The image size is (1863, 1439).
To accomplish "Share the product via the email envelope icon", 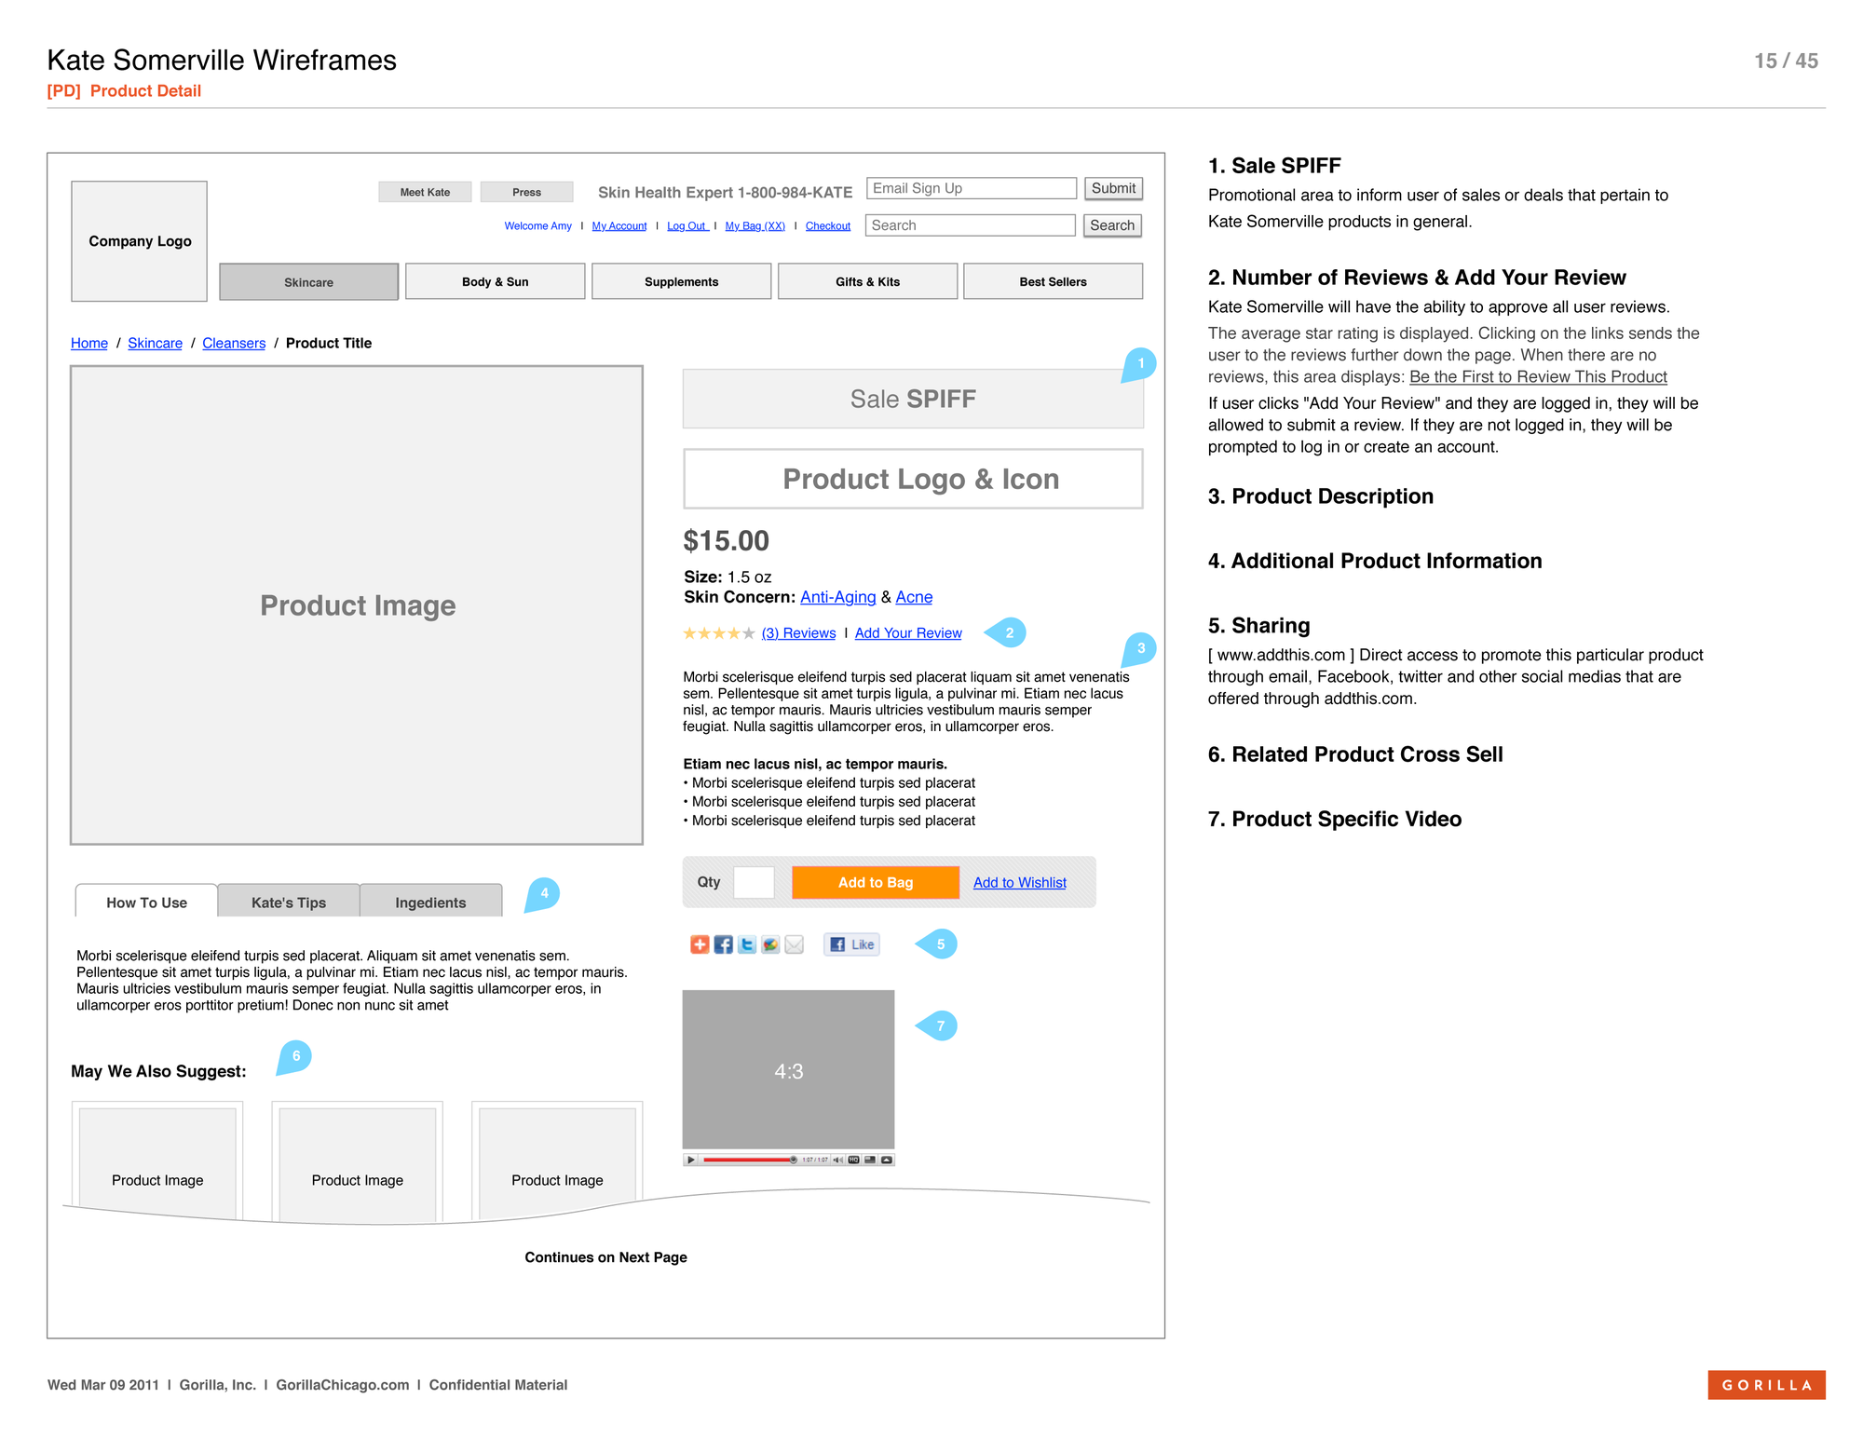I will [x=794, y=944].
